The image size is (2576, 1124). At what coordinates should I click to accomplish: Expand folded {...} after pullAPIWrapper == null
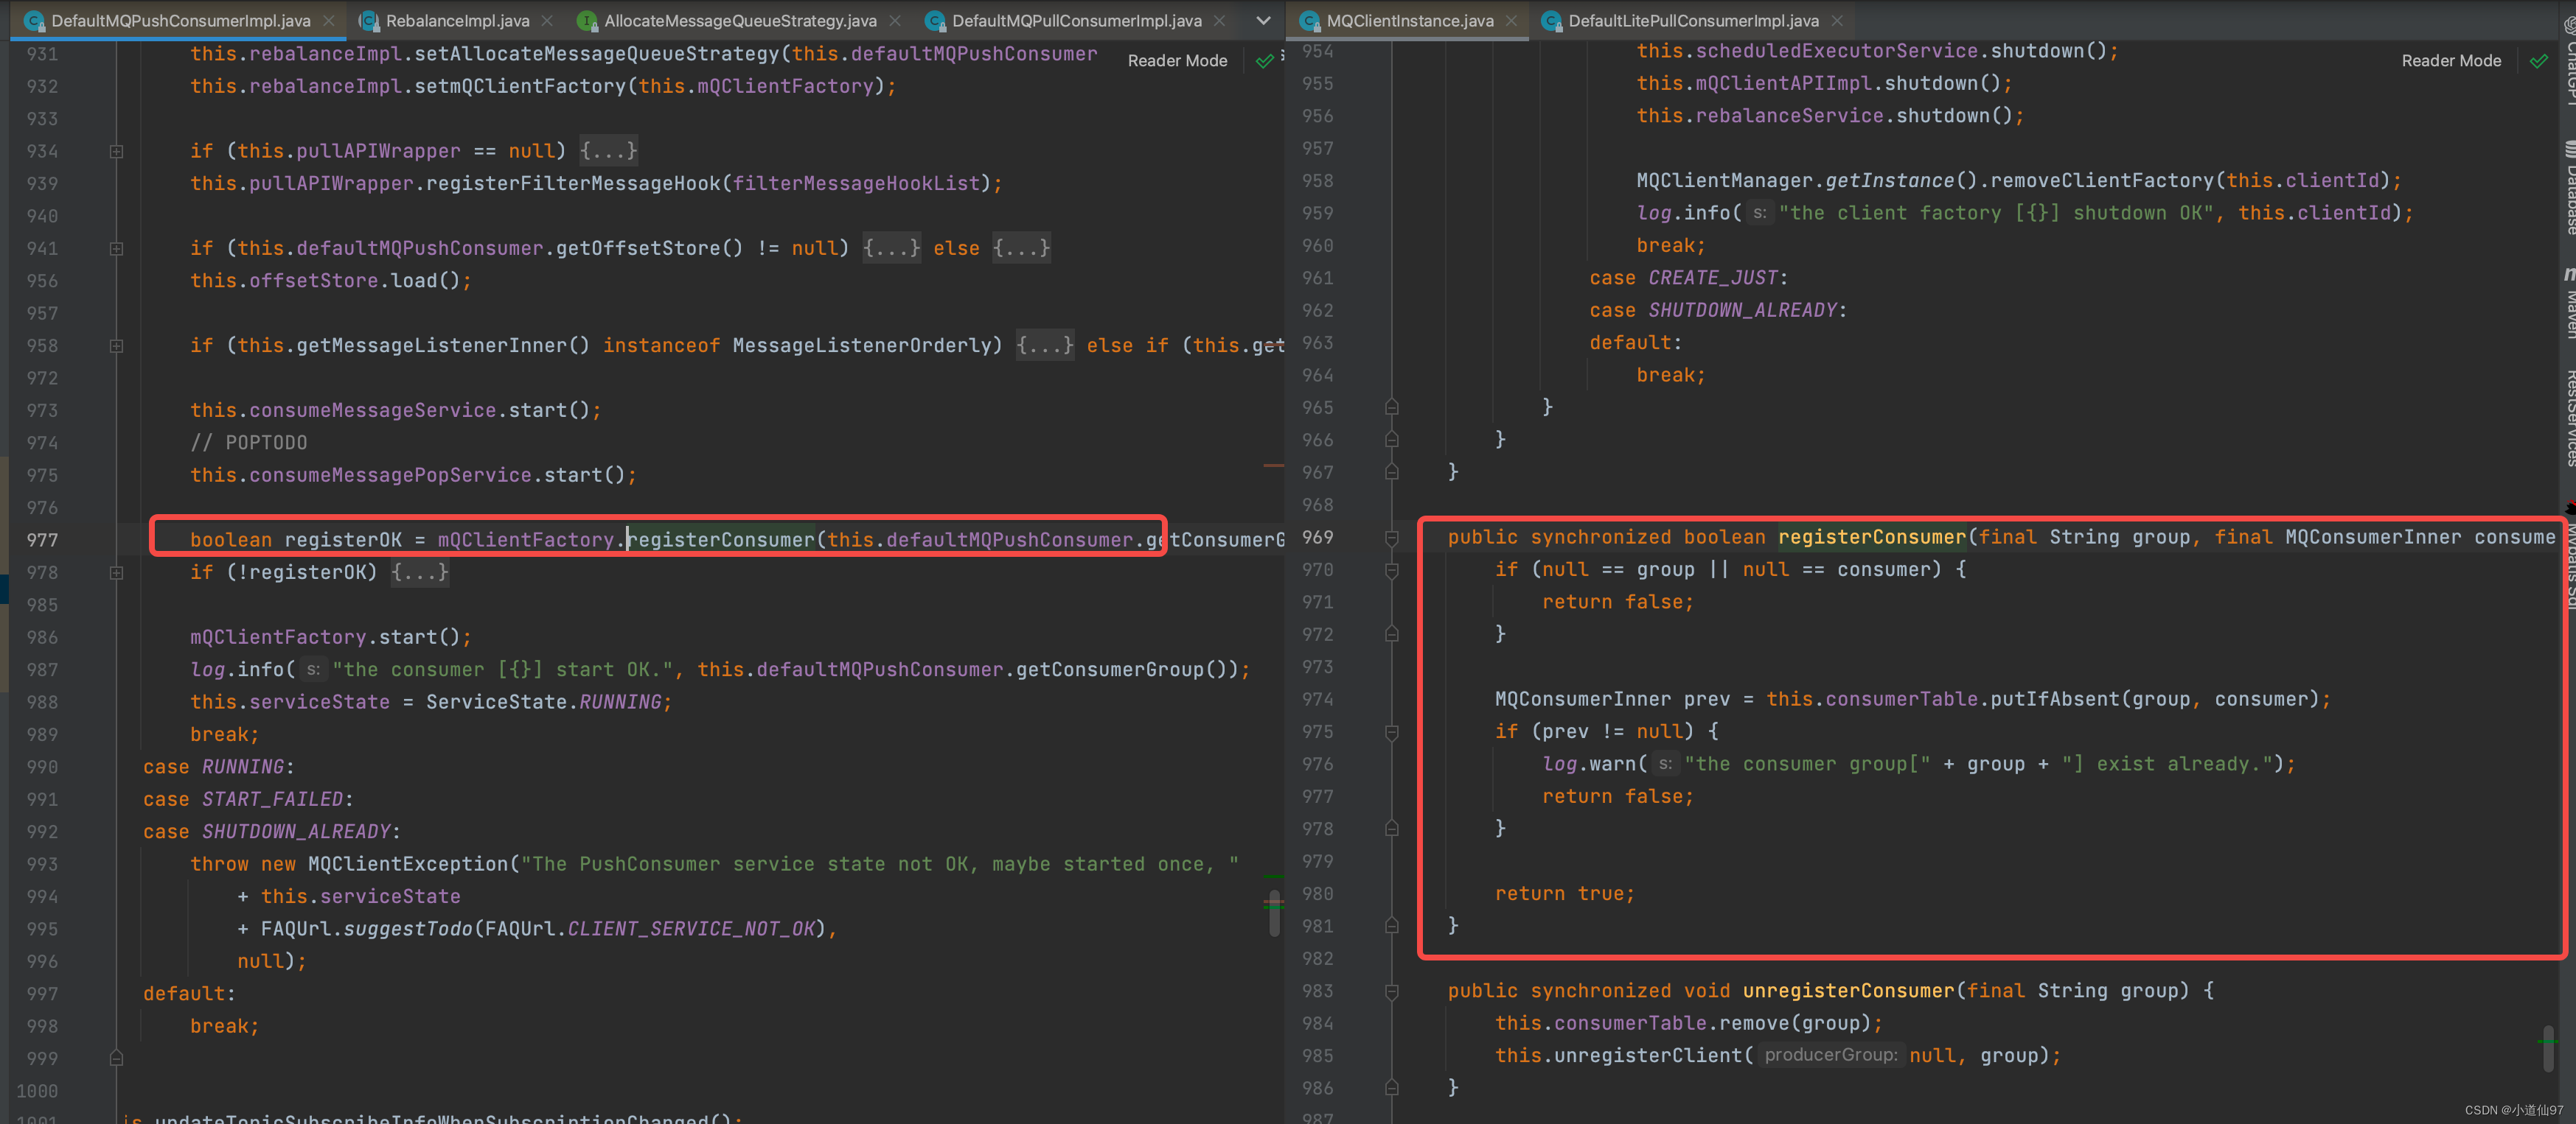(x=608, y=151)
